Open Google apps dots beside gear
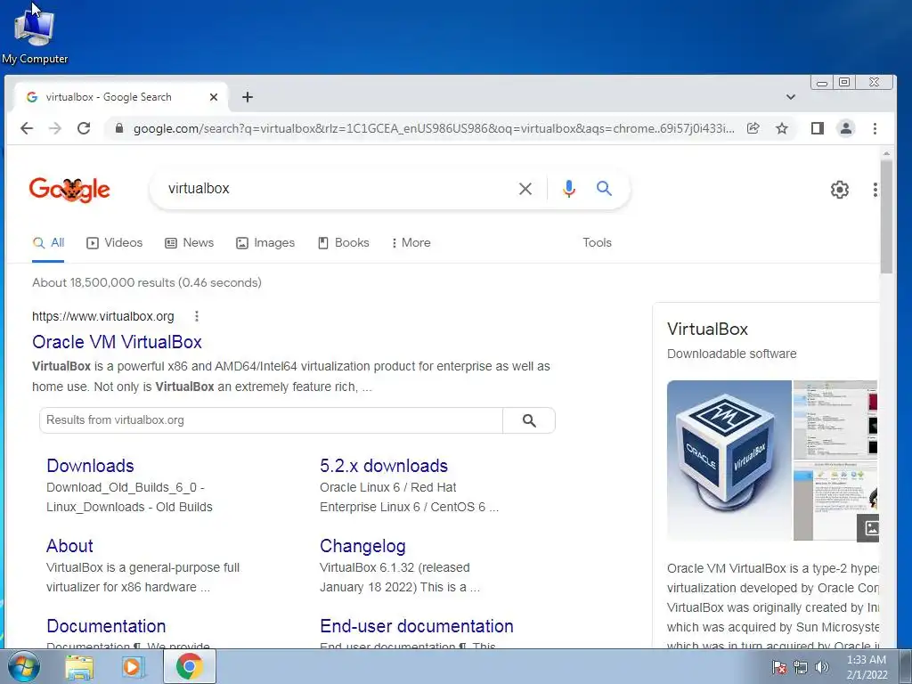 point(875,190)
